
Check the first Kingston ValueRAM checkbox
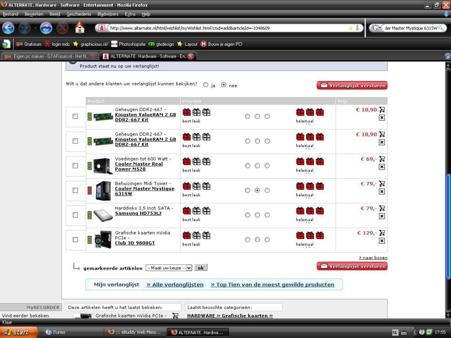[75, 116]
